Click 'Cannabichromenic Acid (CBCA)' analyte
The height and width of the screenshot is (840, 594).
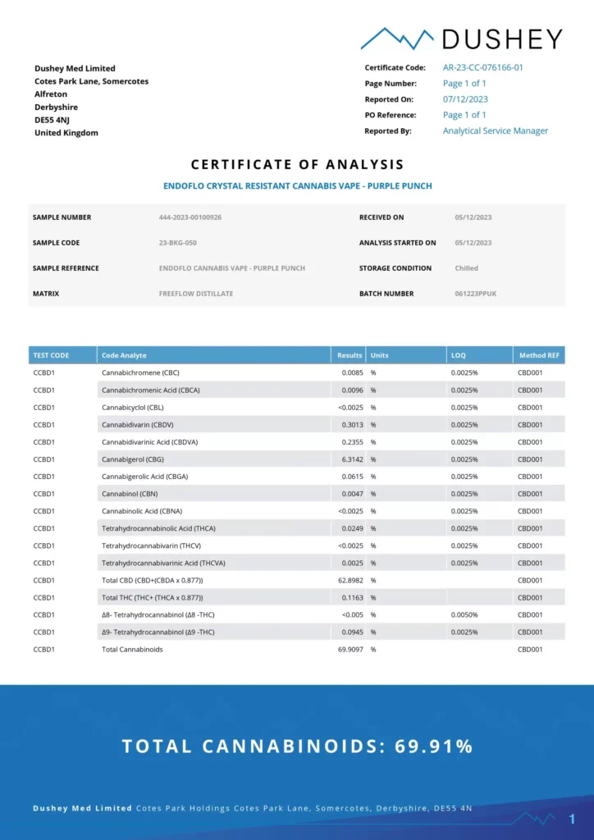(150, 390)
